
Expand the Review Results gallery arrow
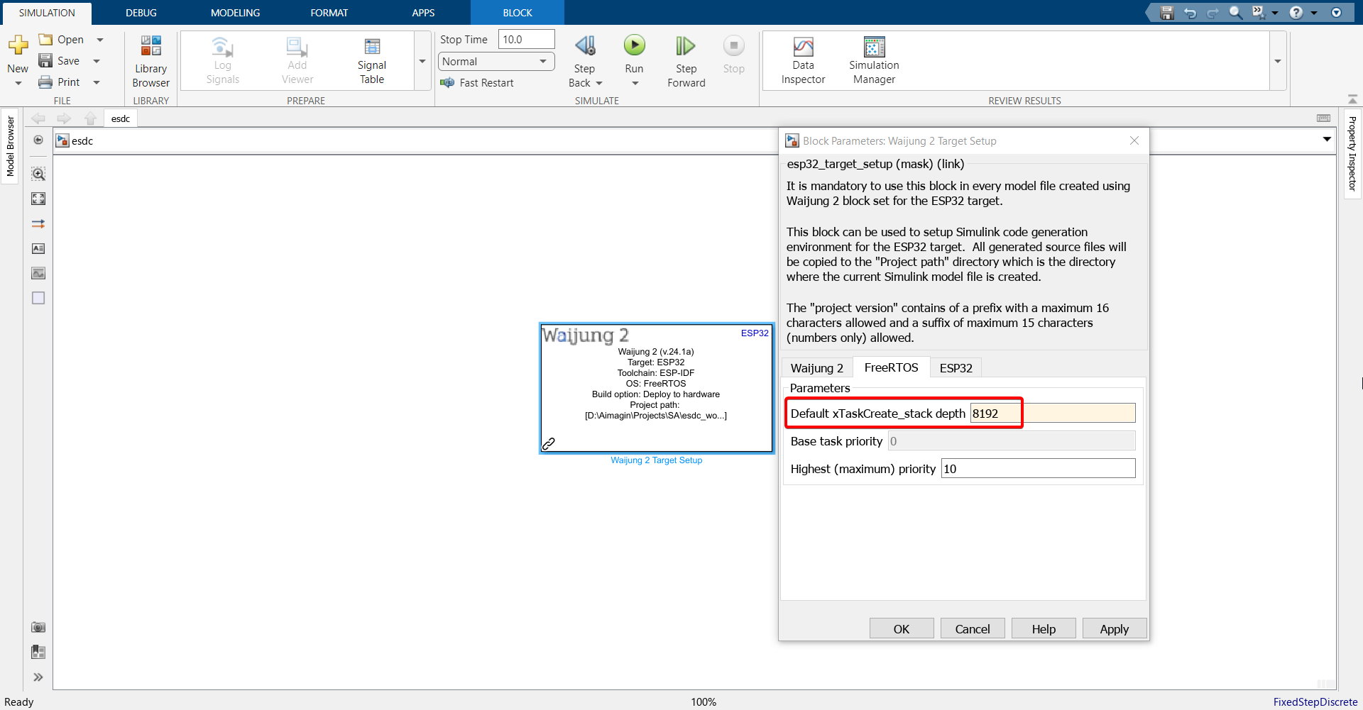pos(1277,62)
